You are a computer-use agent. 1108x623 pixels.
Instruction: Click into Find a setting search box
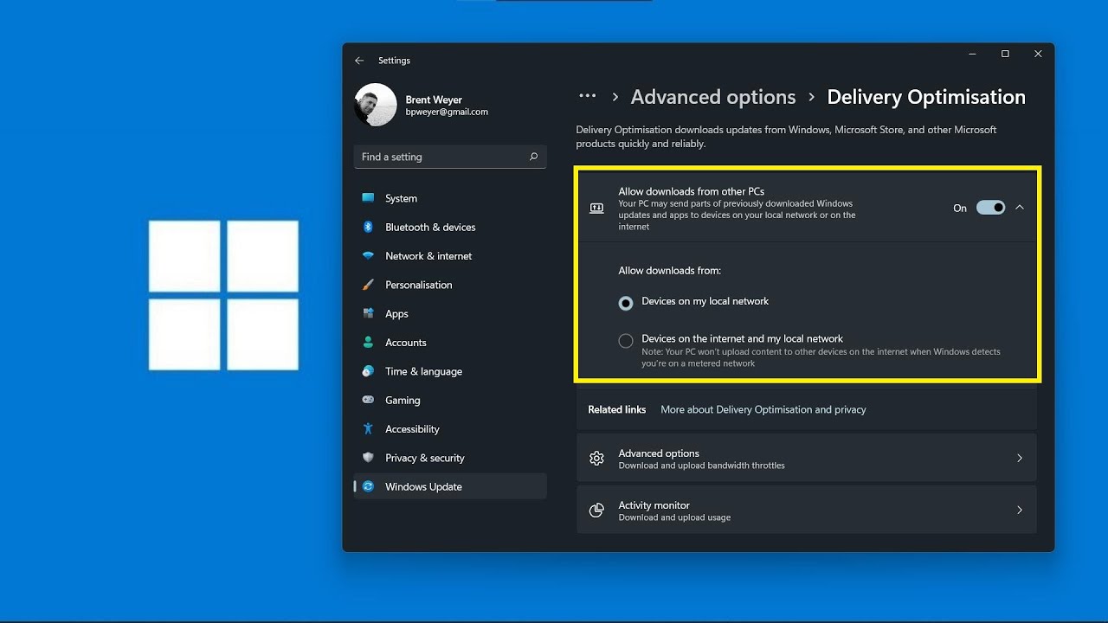[450, 157]
